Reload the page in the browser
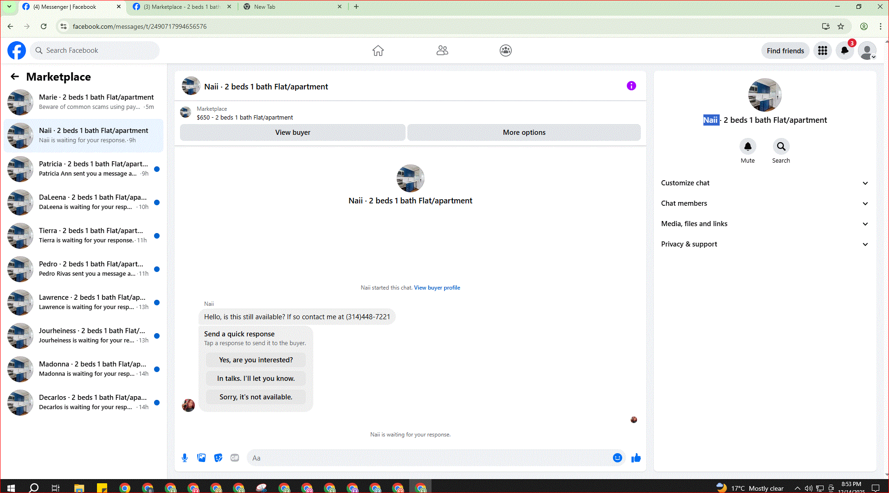 pos(44,26)
